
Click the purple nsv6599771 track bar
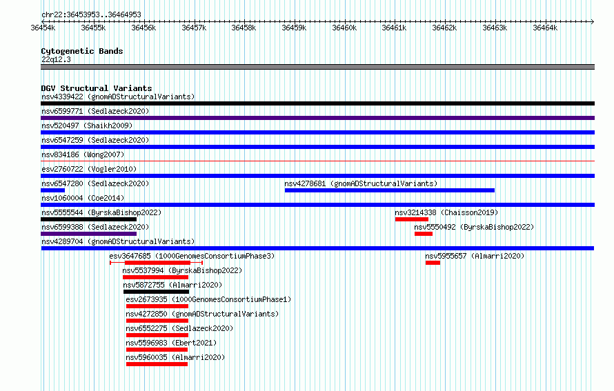[317, 118]
